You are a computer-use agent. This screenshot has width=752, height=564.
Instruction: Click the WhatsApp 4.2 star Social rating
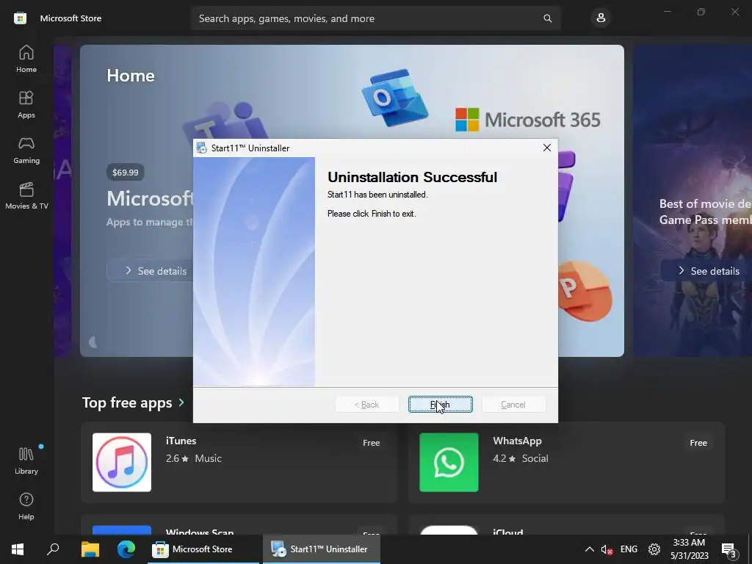click(x=521, y=458)
